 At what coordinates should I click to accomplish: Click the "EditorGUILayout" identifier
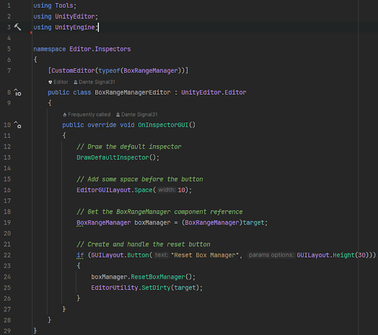104,190
